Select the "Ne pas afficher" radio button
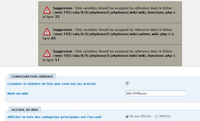This screenshot has height=121, width=200. coord(127,116)
